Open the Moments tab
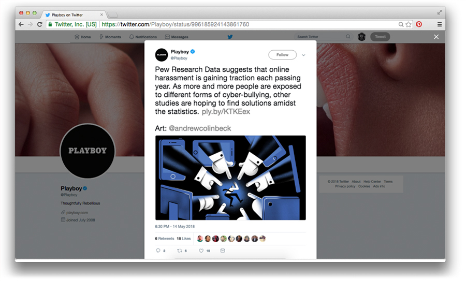This screenshot has height=281, width=466. point(110,37)
